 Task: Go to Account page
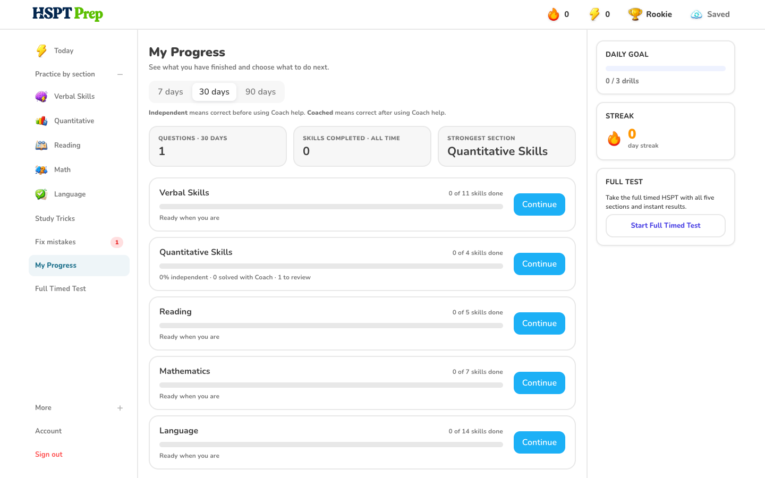tap(79, 431)
